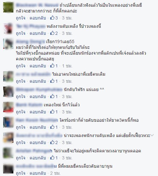The width and height of the screenshot is (158, 176).
Task: Open chevron menu on น่าจะเพลงพนักงานดับเพลิง comment
Action: pos(152,135)
